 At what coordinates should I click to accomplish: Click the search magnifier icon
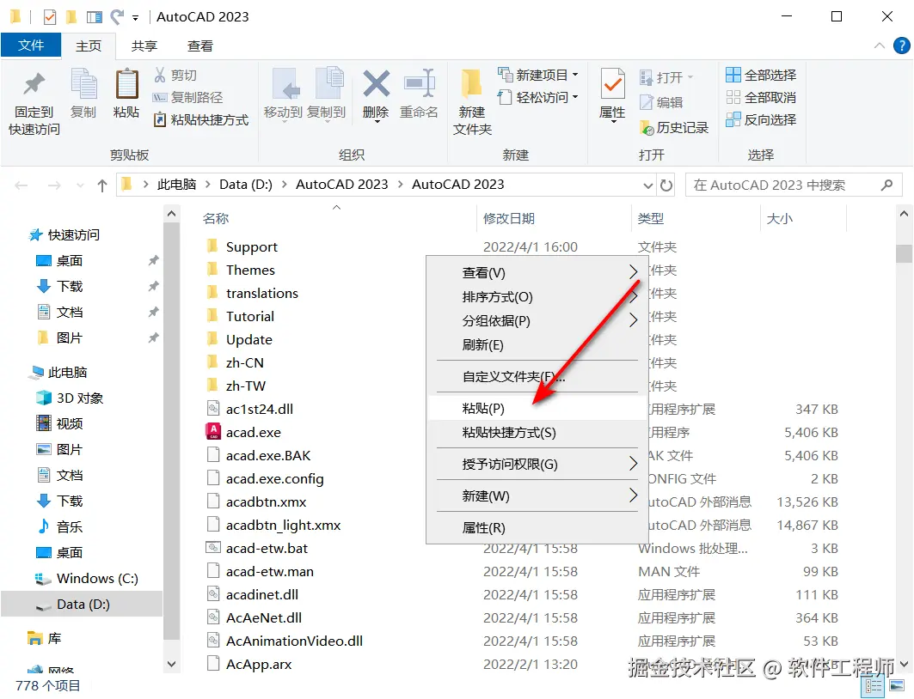pyautogui.click(x=886, y=185)
